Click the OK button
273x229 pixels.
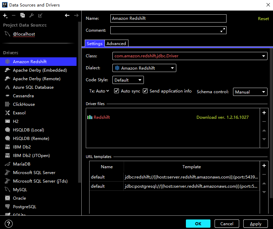(198, 224)
